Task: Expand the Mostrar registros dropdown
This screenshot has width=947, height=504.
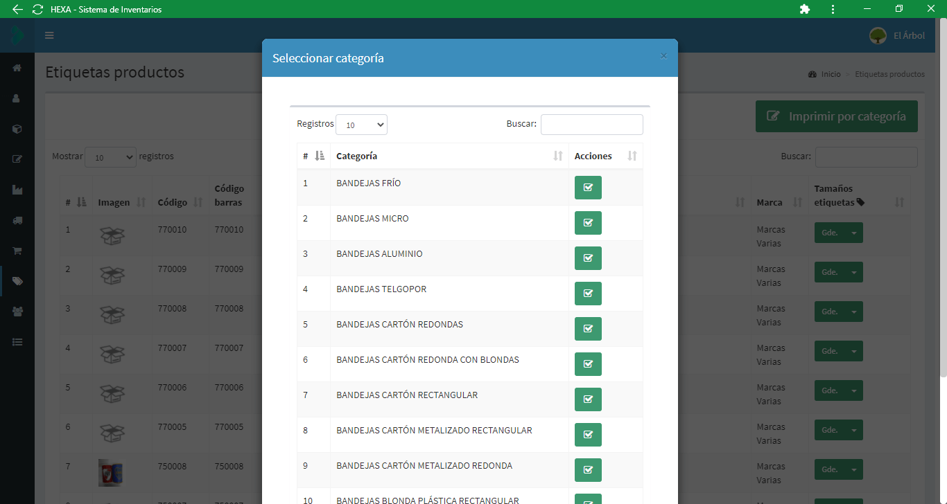Action: [110, 157]
